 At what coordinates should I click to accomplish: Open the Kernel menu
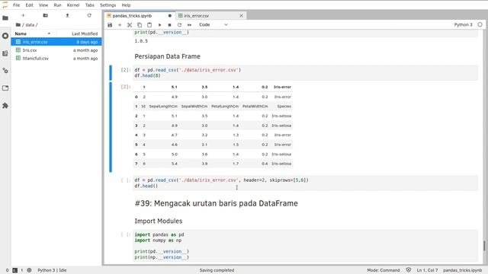coord(73,5)
